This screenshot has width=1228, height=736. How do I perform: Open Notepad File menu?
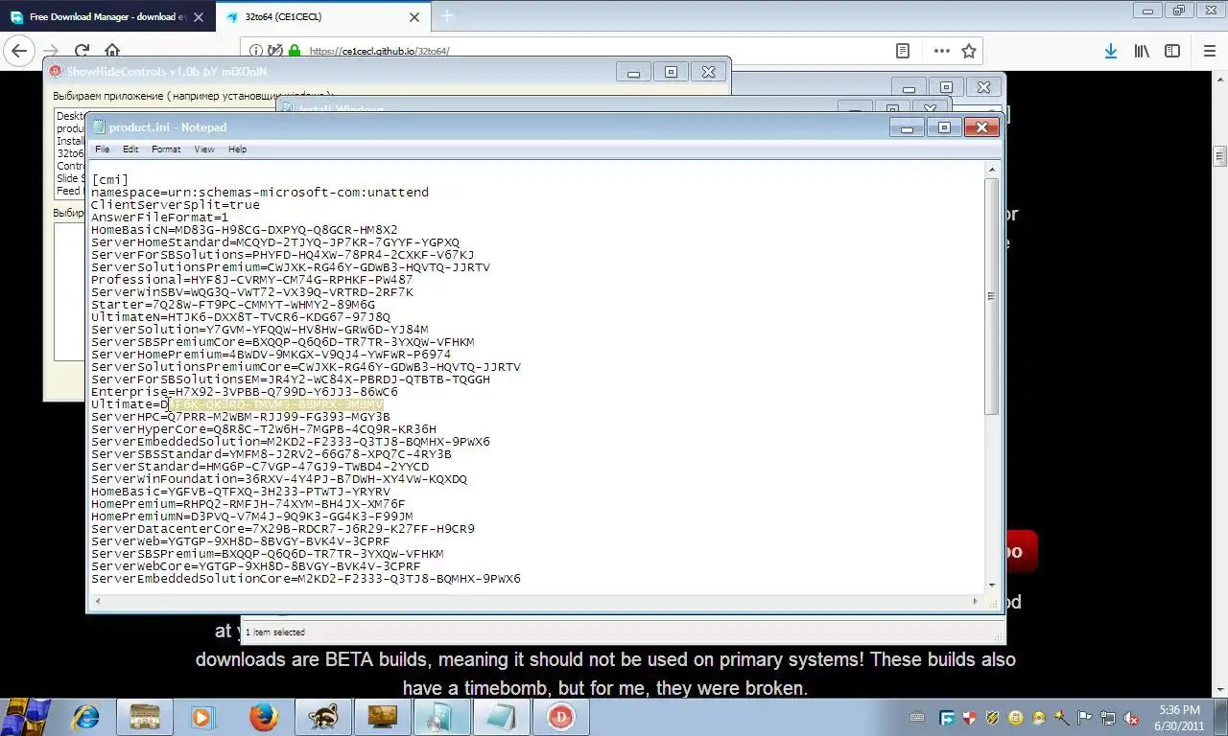tap(102, 149)
